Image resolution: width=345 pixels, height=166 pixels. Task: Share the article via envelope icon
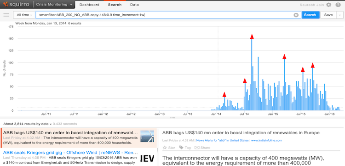point(202,148)
